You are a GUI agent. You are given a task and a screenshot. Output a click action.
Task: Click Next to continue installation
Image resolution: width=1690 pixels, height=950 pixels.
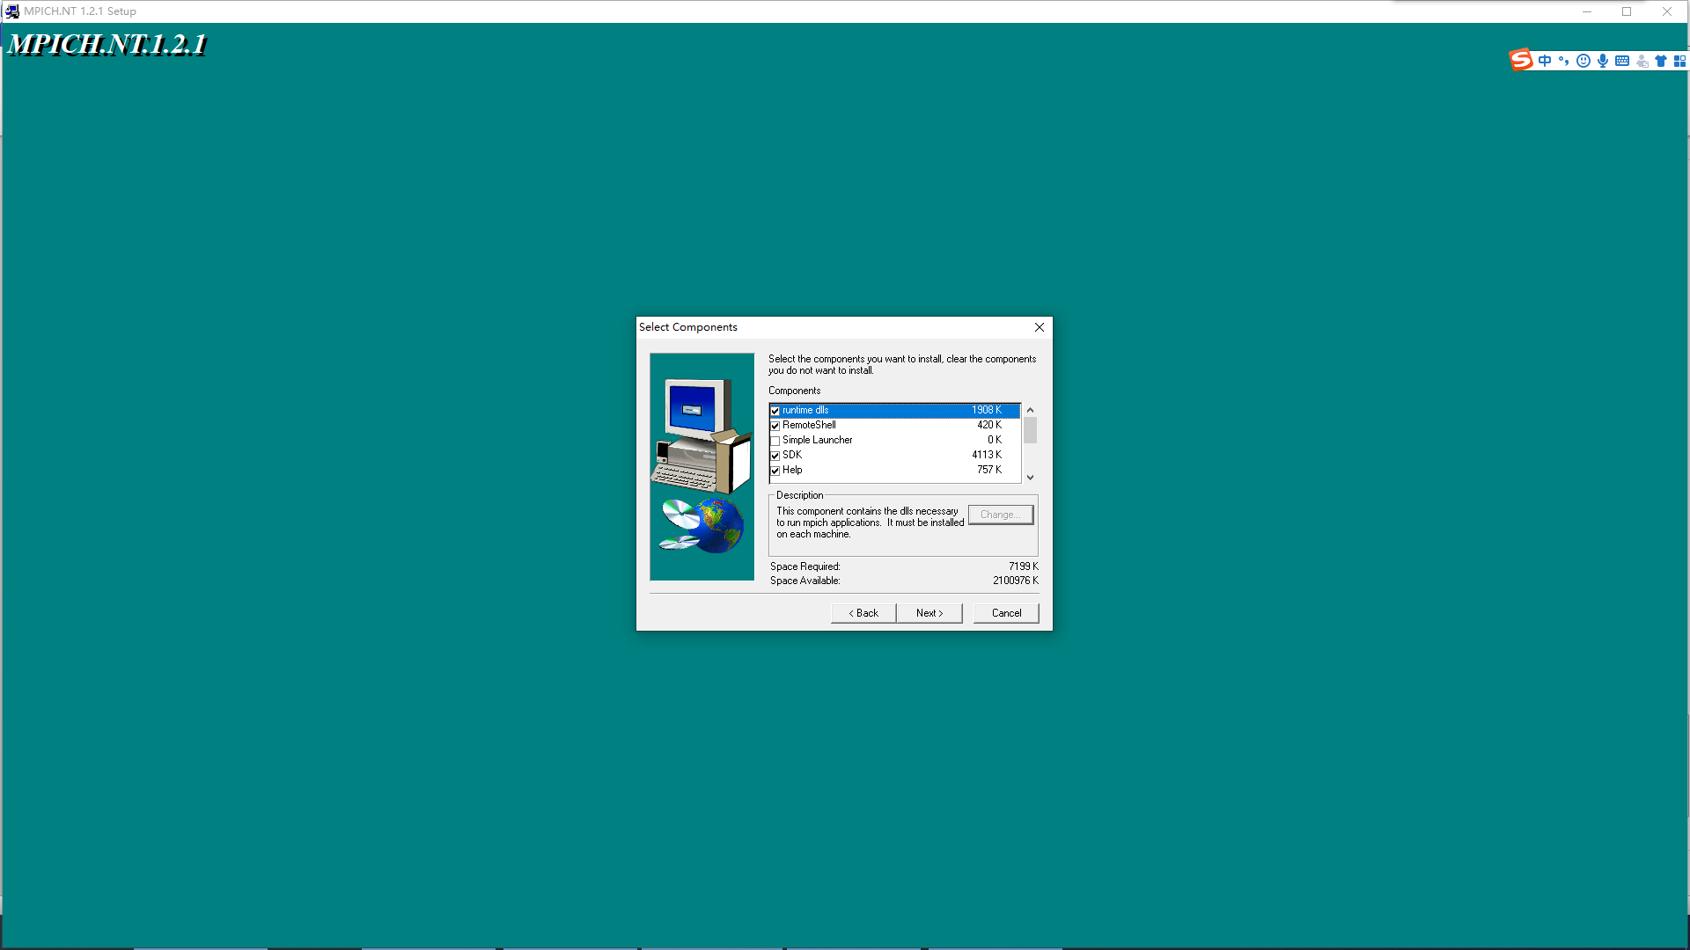pyautogui.click(x=929, y=613)
